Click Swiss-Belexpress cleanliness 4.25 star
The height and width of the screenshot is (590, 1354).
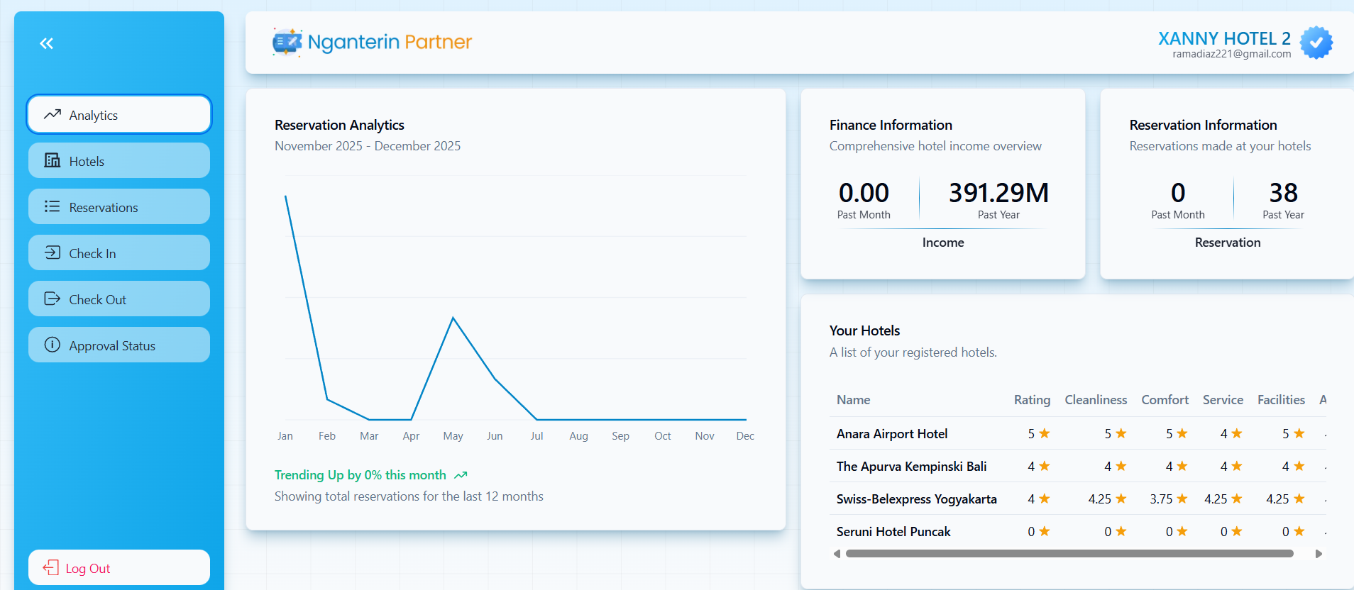coord(1121,499)
